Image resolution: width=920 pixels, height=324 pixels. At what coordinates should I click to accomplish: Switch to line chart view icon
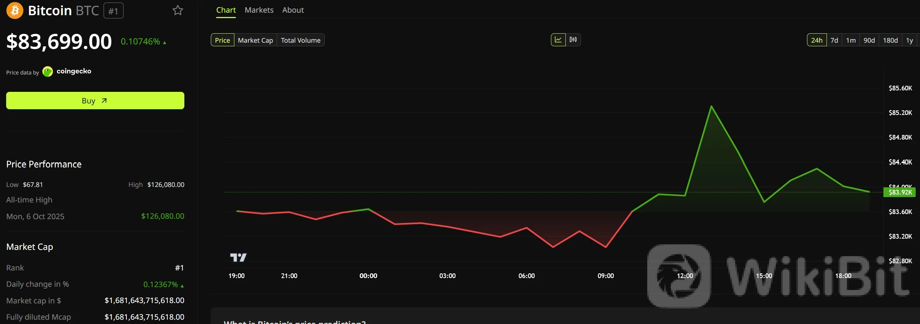click(558, 40)
